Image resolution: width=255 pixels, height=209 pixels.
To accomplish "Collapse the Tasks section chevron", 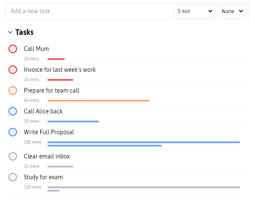I will [x=10, y=32].
